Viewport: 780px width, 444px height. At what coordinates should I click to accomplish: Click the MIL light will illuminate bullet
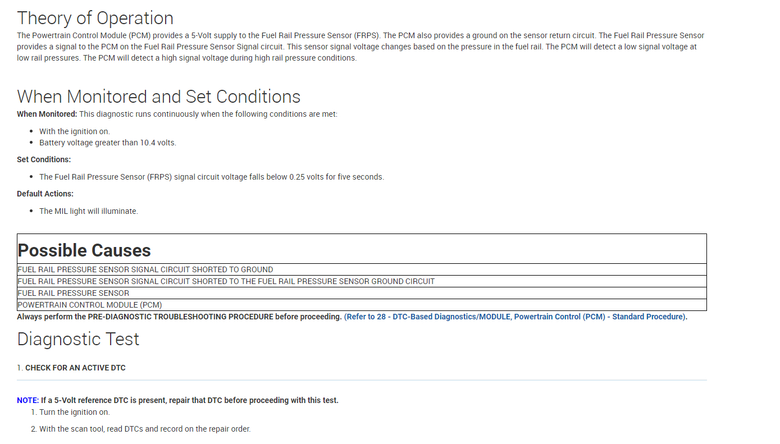pos(88,211)
